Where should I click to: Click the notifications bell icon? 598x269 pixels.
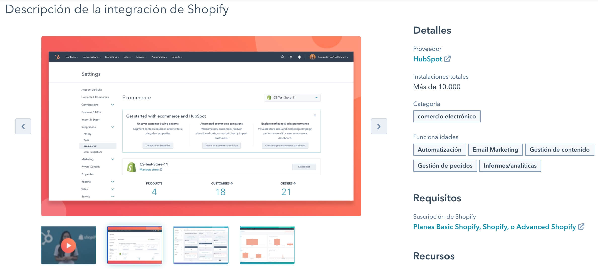click(300, 57)
